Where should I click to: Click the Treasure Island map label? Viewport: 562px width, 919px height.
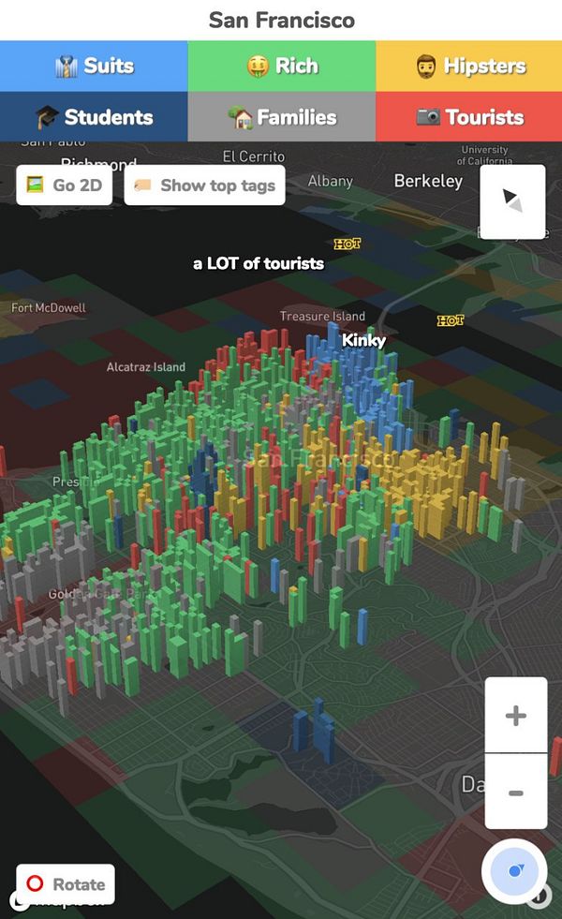point(322,316)
